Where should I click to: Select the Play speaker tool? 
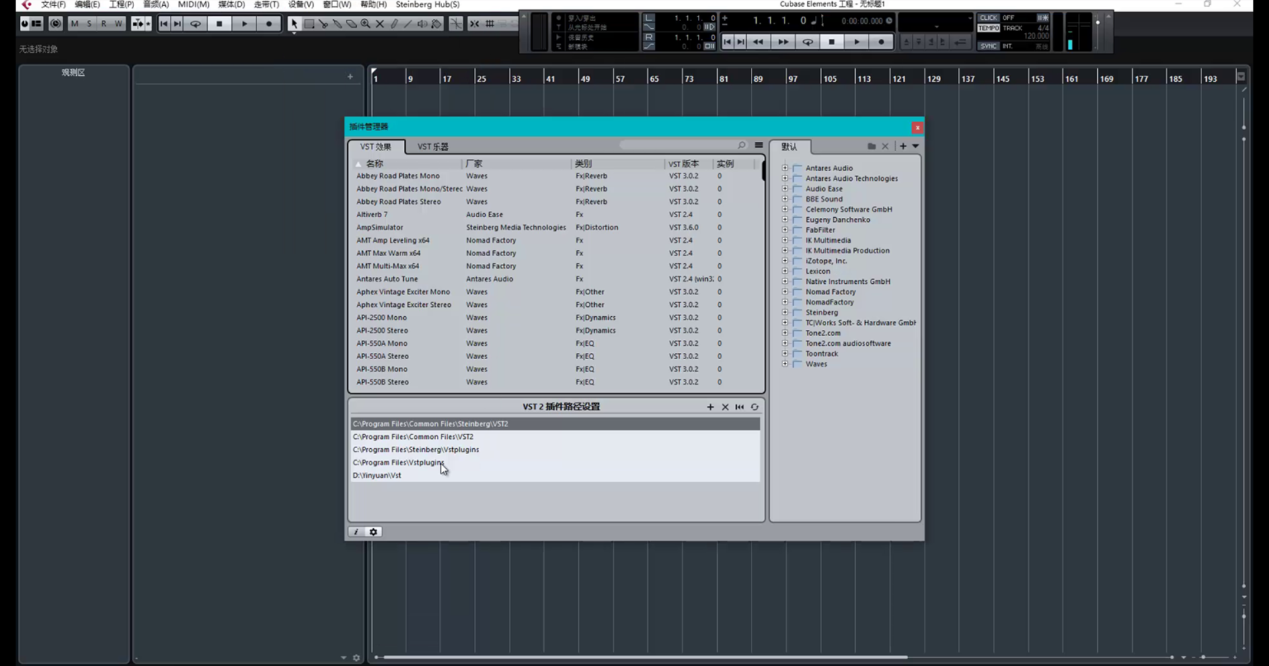click(422, 24)
